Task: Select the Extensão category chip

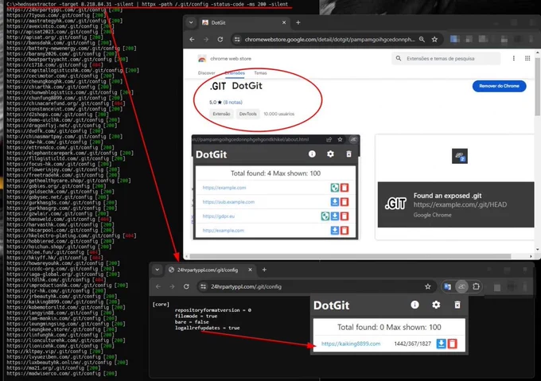Action: pyautogui.click(x=221, y=114)
